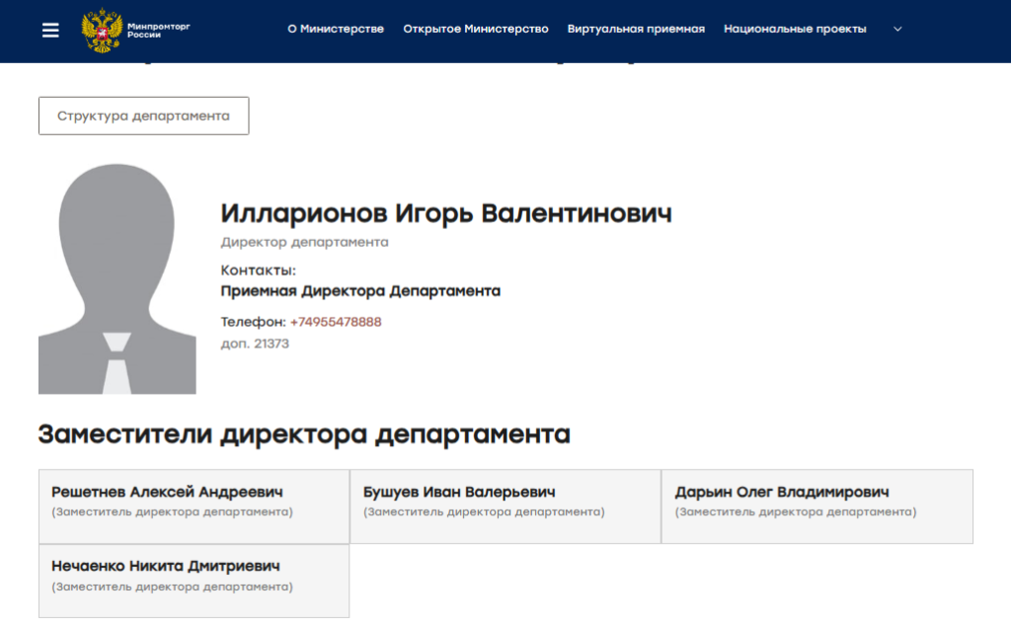Expand the chevron after Национальные проекты

pyautogui.click(x=897, y=29)
